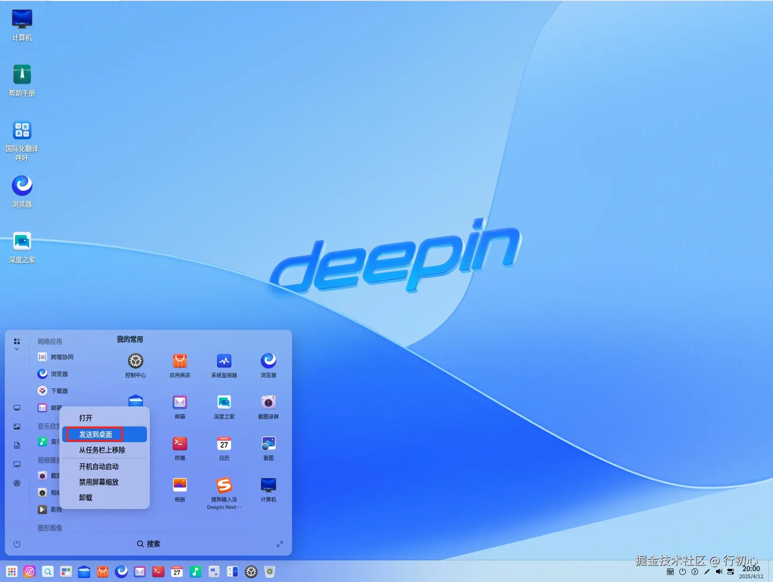Screen dimensions: 773x582
Task: Open quick settings toggles in tray
Action: pyautogui.click(x=731, y=572)
